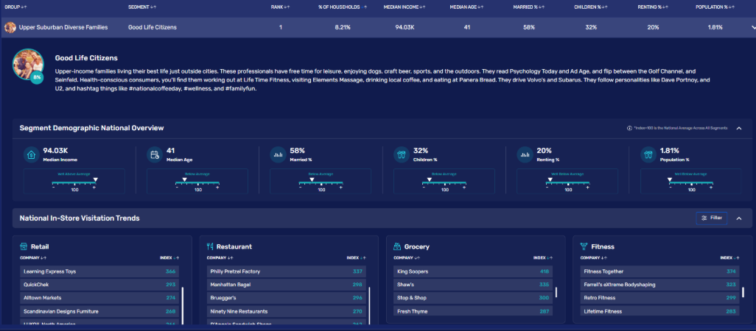Sort table by RENTING % column
This screenshot has width=756, height=331.
pos(654,7)
